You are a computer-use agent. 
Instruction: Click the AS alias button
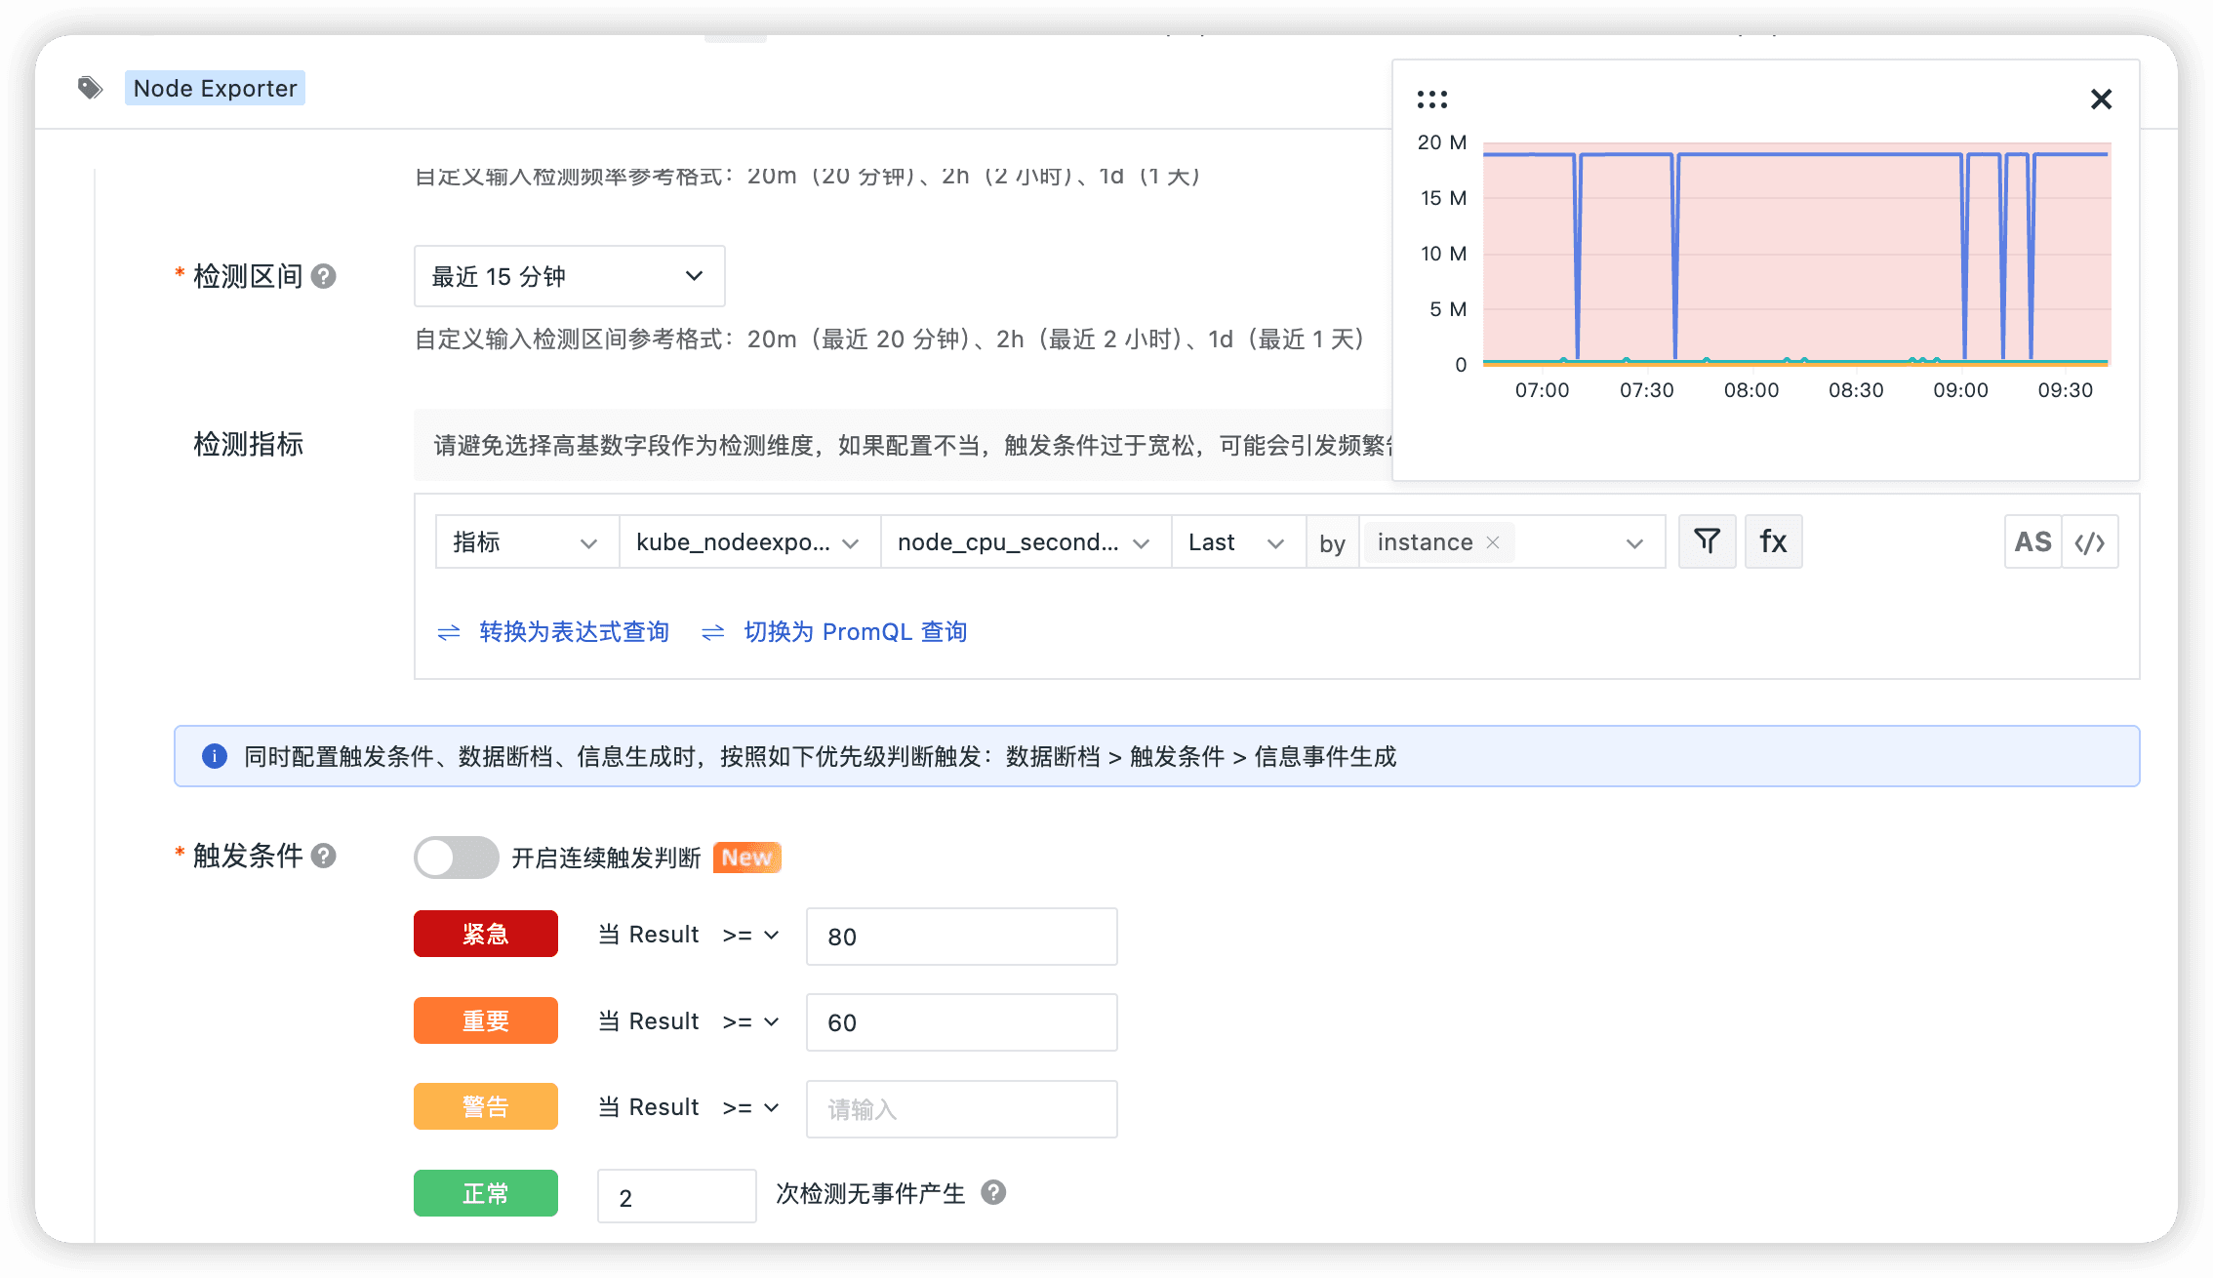click(x=2032, y=542)
